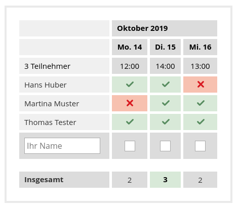The image size is (239, 207).
Task: Tick the checkbox for Mo. 14 12:00
Action: click(x=130, y=146)
